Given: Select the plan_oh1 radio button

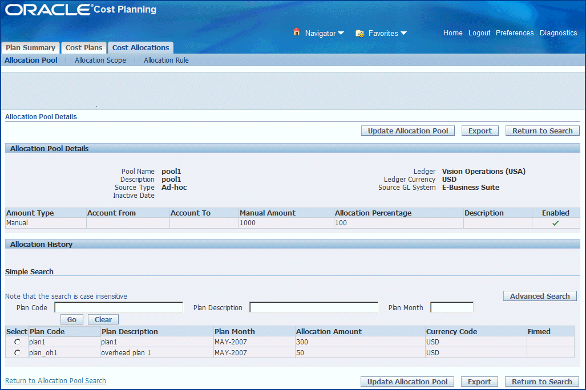Looking at the screenshot, I should [17, 352].
